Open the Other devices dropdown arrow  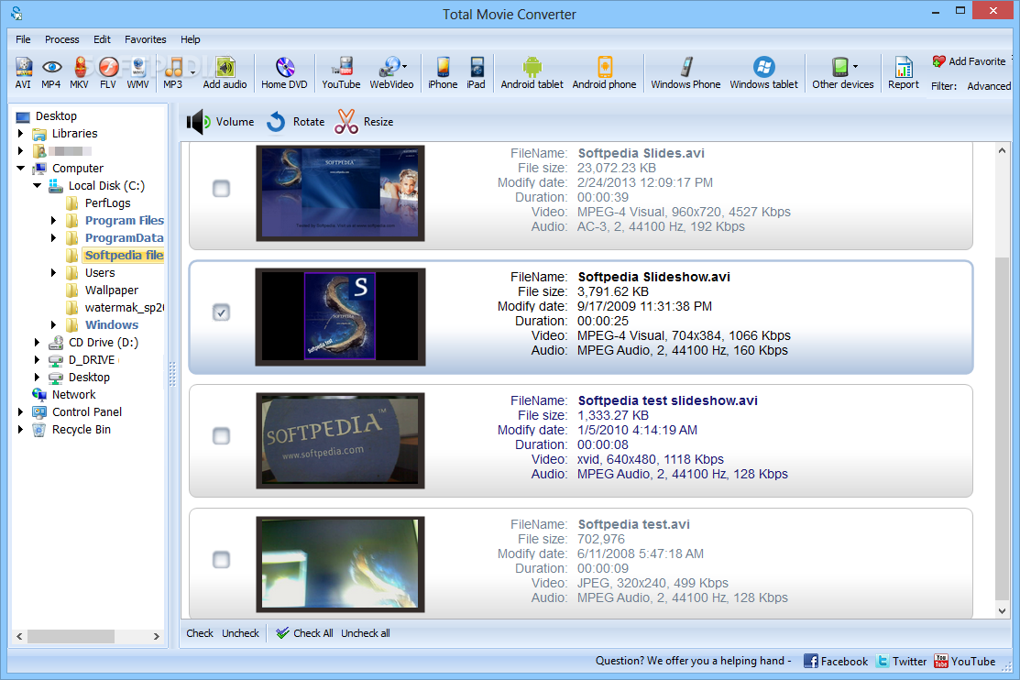pos(855,66)
